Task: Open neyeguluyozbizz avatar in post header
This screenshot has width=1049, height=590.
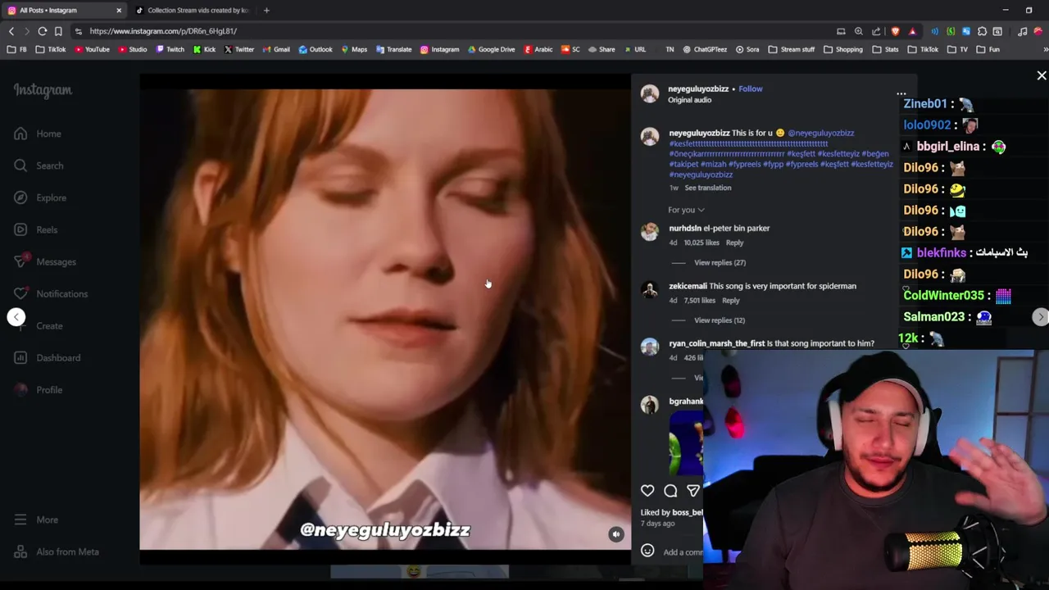Action: coord(649,93)
